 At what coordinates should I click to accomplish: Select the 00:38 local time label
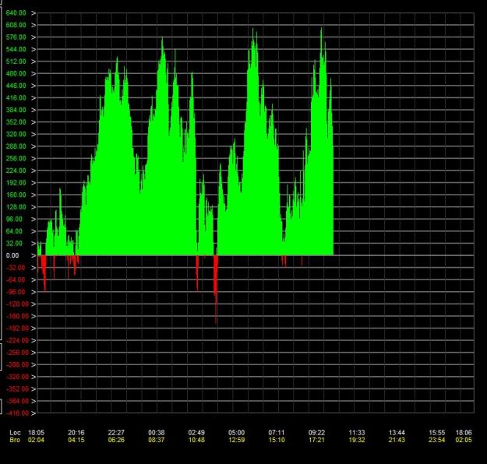pyautogui.click(x=156, y=432)
